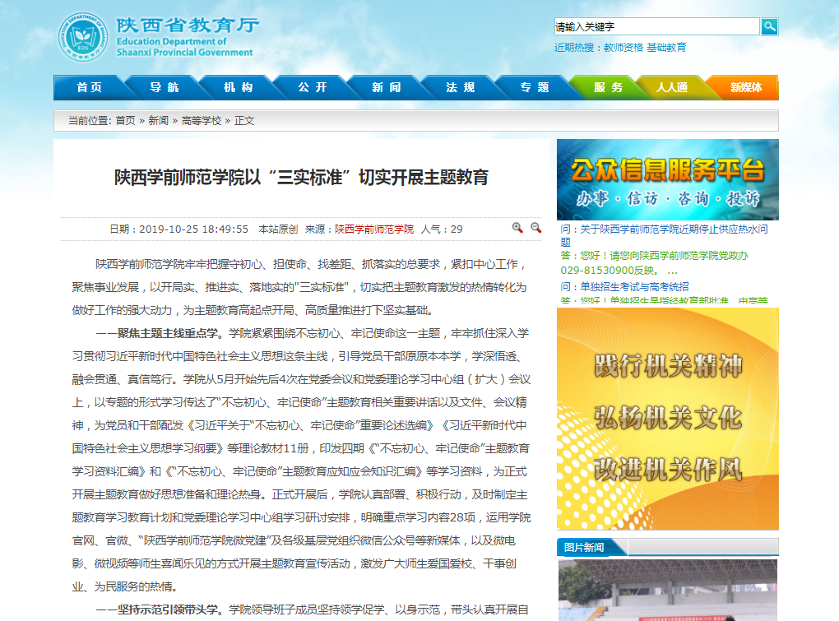Select the 专题 menu item
Image resolution: width=839 pixels, height=621 pixels.
click(534, 87)
